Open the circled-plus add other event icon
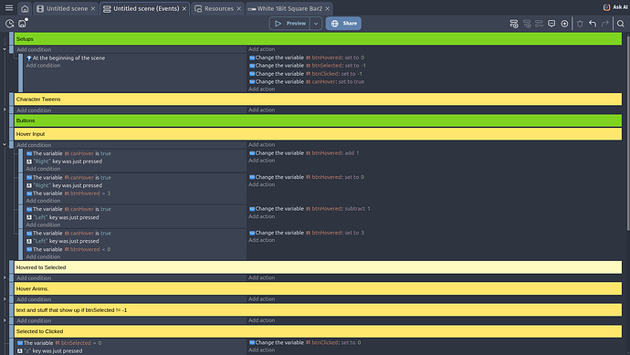 pos(564,24)
